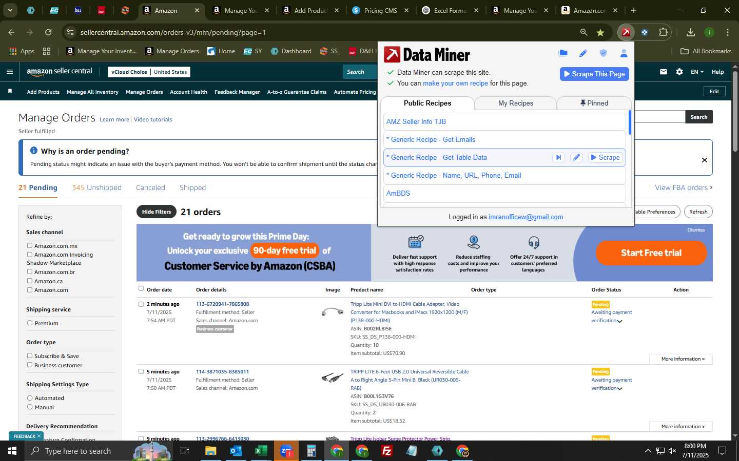The height and width of the screenshot is (461, 739).
Task: Click the Data Miner extension icon in toolbar
Action: [x=626, y=32]
